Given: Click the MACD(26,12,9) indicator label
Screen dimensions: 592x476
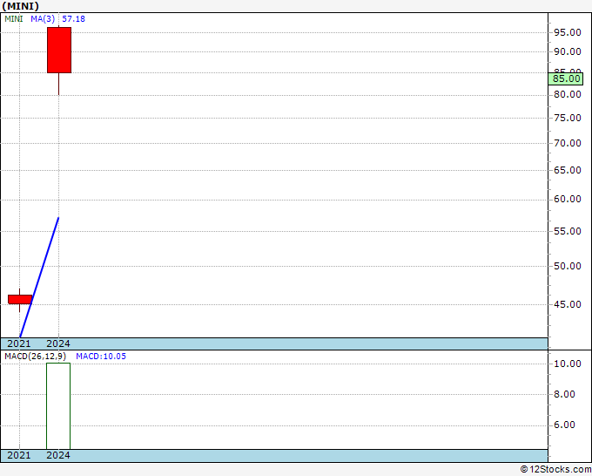Looking at the screenshot, I should (x=36, y=357).
